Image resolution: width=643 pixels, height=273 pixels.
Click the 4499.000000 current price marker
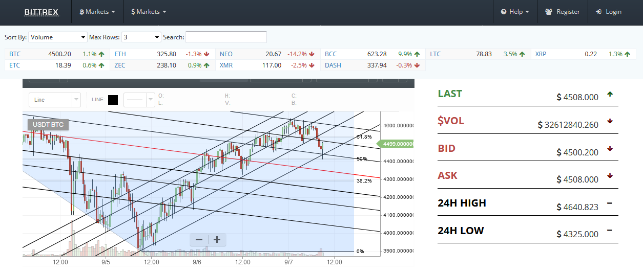tap(396, 144)
